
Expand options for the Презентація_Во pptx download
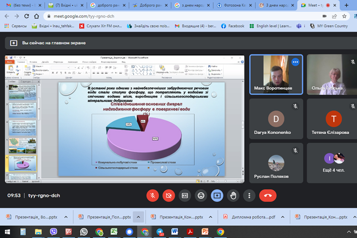pos(66,217)
